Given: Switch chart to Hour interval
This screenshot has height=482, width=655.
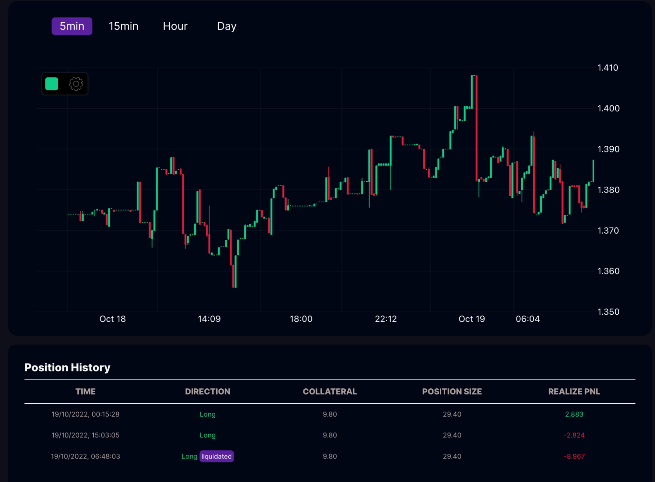Looking at the screenshot, I should (x=175, y=26).
